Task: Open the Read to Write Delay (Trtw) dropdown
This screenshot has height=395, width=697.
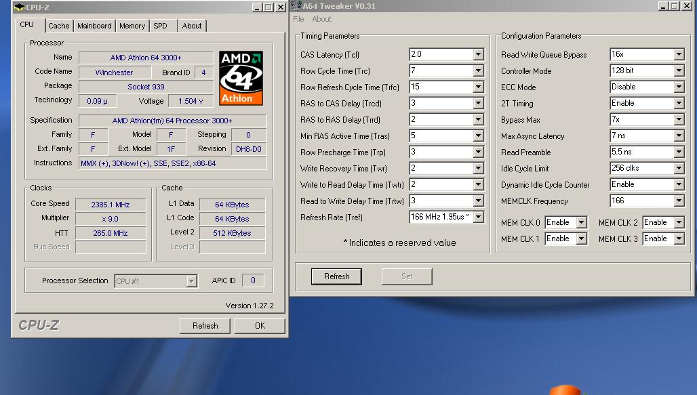Action: (x=478, y=201)
